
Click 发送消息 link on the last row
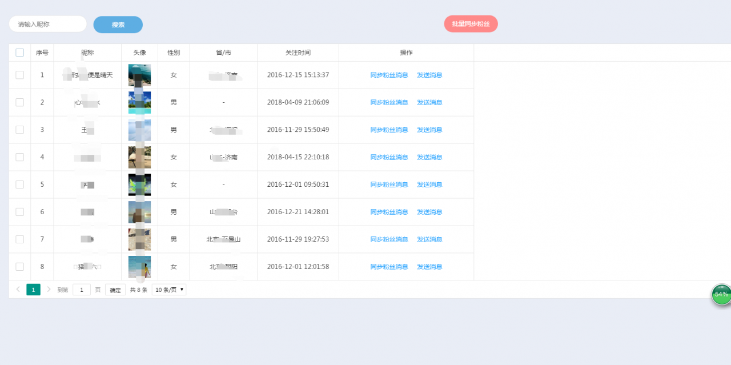pos(429,266)
